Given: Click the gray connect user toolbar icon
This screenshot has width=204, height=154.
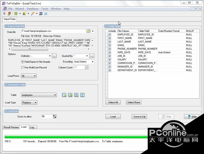Looking at the screenshot, I should (x=4, y=14).
